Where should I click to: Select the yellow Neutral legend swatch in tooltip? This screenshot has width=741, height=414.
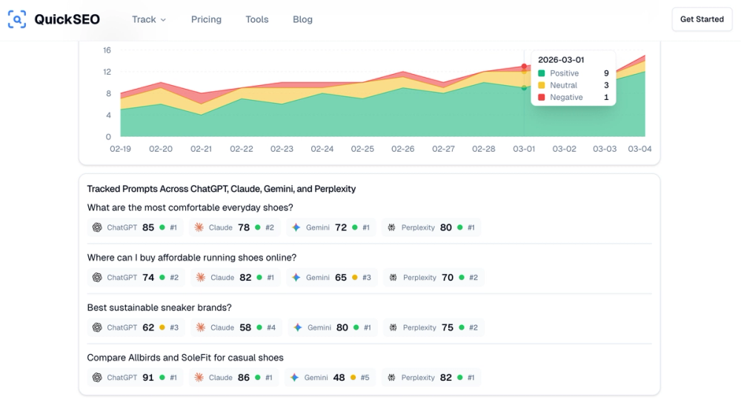(x=542, y=85)
